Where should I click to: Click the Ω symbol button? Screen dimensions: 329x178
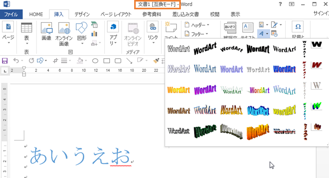coord(298,27)
